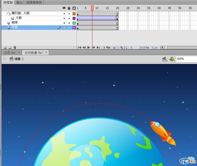Viewport: 197px width, 166px height.
Task: Click green outline swatch of 地球 layer
Action: (x=74, y=23)
